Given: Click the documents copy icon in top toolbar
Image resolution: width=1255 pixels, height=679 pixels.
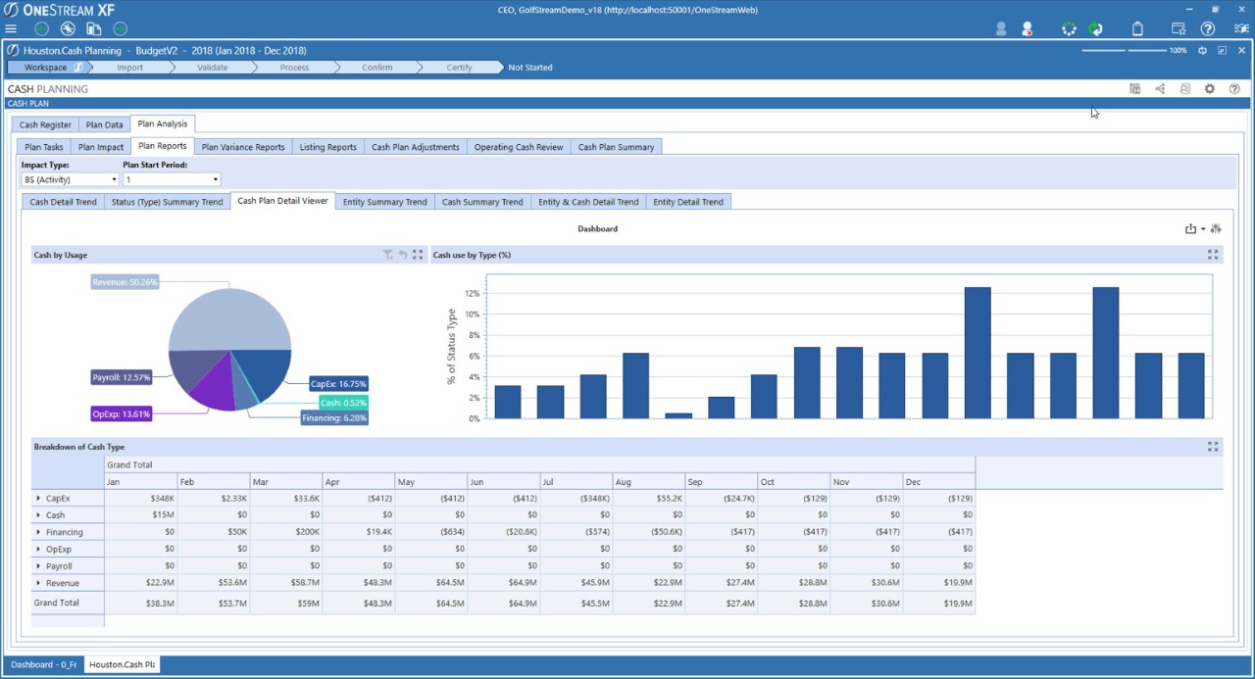Looking at the screenshot, I should click(x=94, y=29).
